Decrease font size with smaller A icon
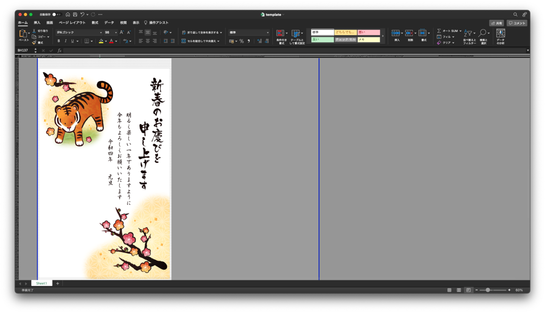The height and width of the screenshot is (313, 545). 129,33
